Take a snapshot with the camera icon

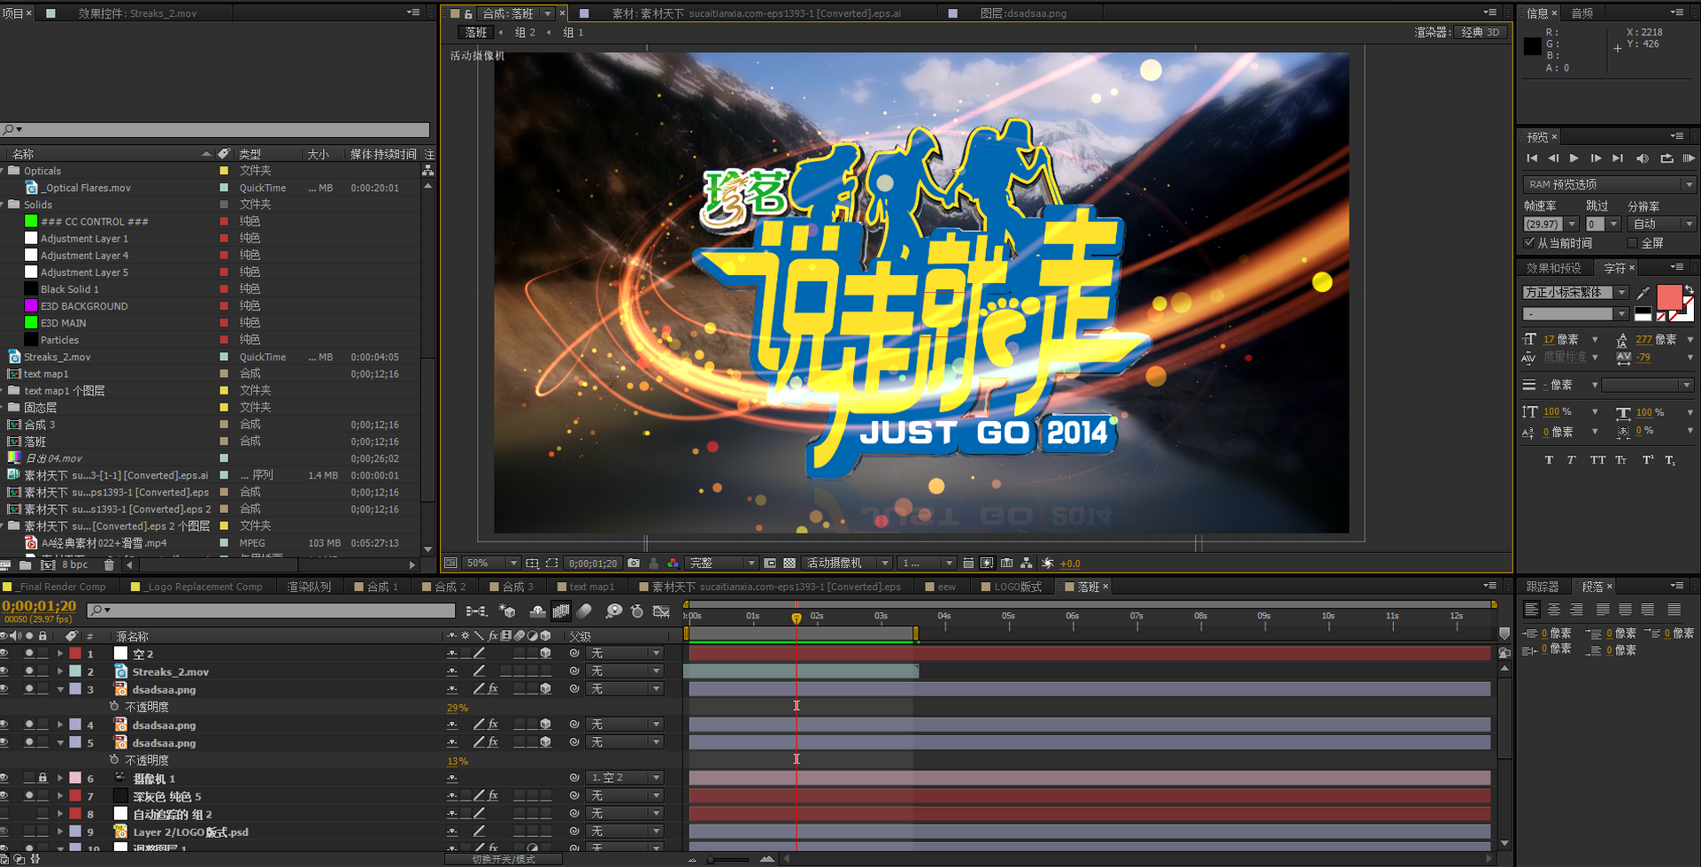634,563
